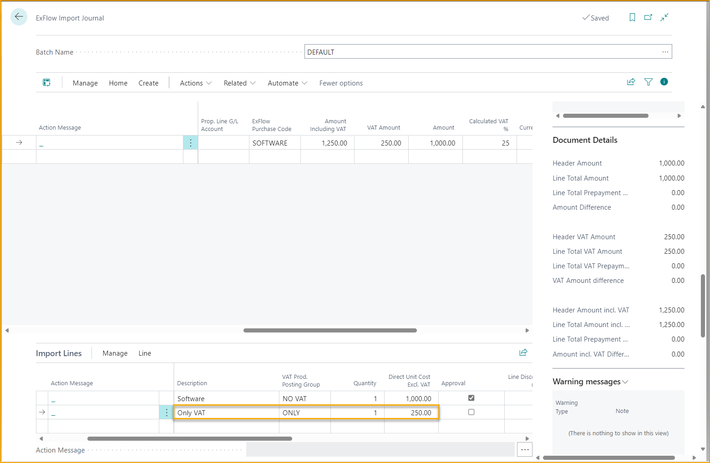Click the collapse page icon

click(x=664, y=17)
